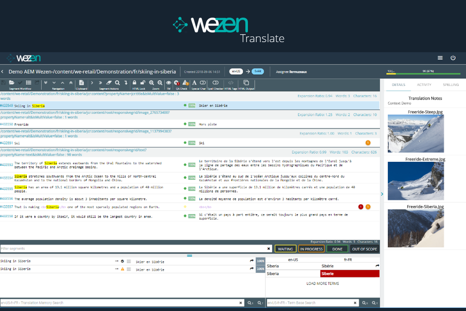Click LOAD MORE TERMS link
Viewport: 466px width, 311px height.
click(323, 283)
